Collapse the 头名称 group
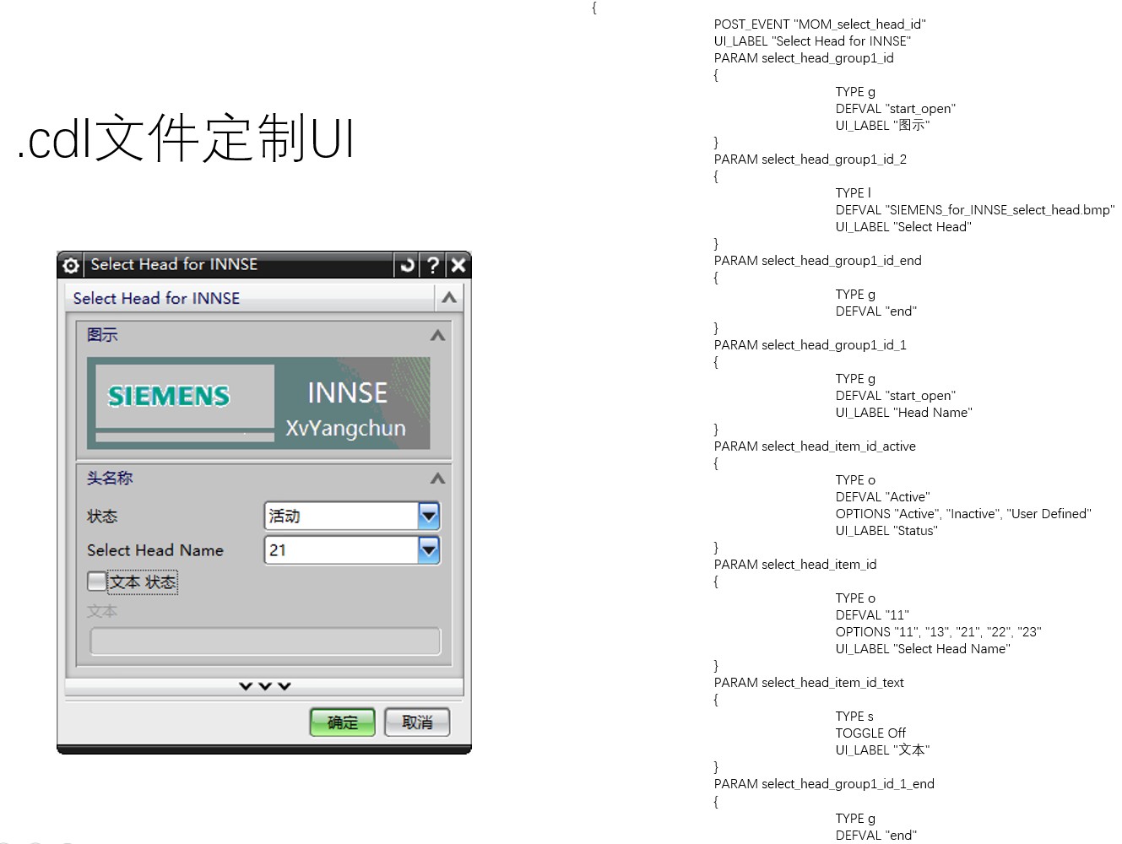The width and height of the screenshot is (1122, 844). point(437,479)
